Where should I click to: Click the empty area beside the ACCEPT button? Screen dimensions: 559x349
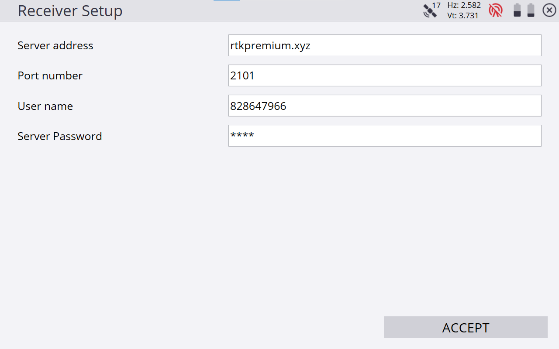pos(262,327)
